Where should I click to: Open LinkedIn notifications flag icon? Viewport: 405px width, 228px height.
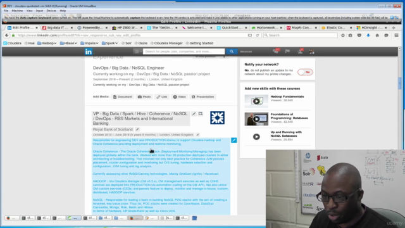pos(287,51)
